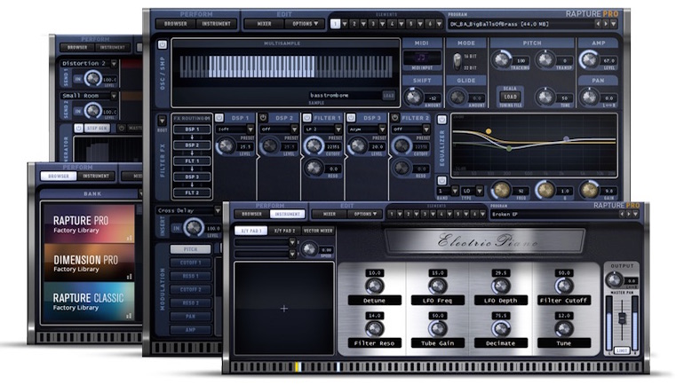Screen dimensions: 684x385
Task: Open the Filter FX routing dropdown arrow
Action: coord(162,121)
